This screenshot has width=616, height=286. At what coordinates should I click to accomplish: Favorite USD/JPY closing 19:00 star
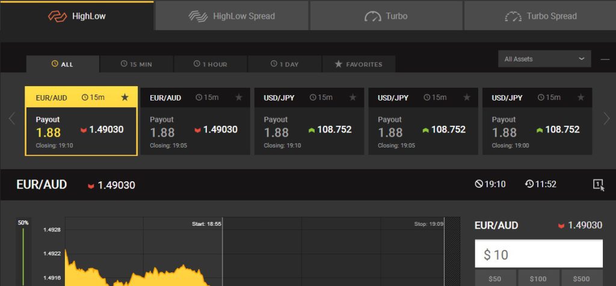pyautogui.click(x=581, y=97)
